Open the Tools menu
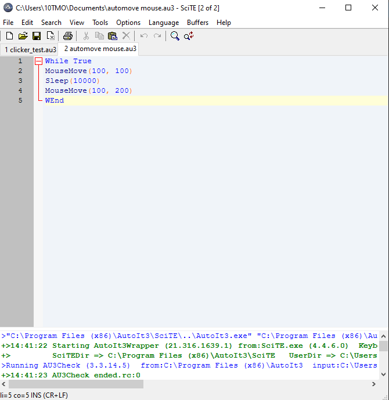 [x=100, y=23]
